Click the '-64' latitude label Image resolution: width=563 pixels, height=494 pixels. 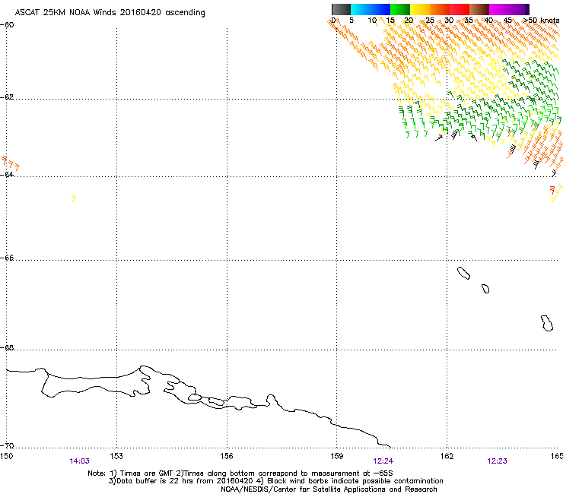click(x=7, y=174)
